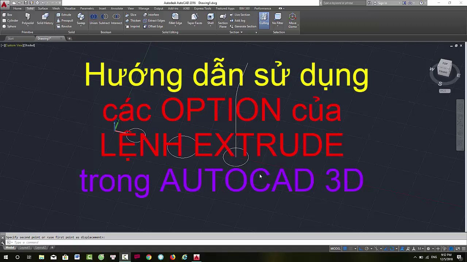The width and height of the screenshot is (467, 262).
Task: Use the Thicken tool
Action: click(133, 21)
